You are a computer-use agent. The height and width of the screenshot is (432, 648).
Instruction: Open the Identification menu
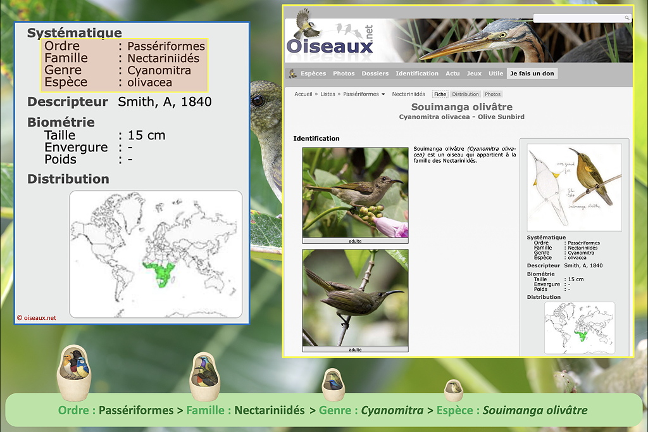pyautogui.click(x=416, y=73)
